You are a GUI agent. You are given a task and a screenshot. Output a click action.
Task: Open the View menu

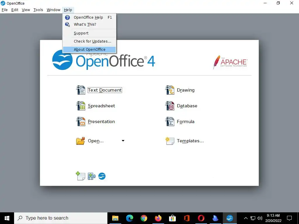(26, 10)
